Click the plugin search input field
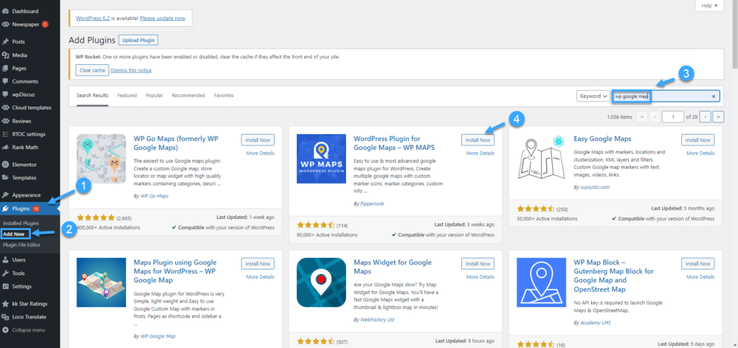 tap(666, 96)
